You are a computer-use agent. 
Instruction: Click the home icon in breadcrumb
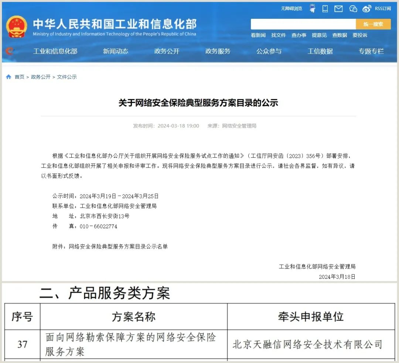(8, 77)
